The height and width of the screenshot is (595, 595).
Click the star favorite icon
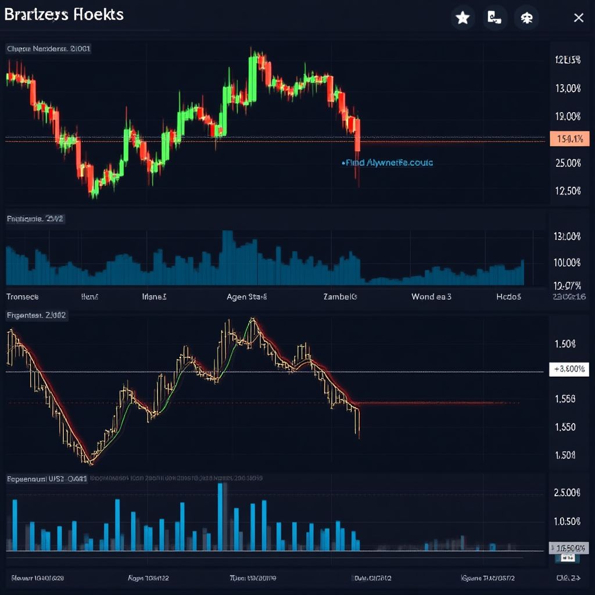[x=463, y=18]
